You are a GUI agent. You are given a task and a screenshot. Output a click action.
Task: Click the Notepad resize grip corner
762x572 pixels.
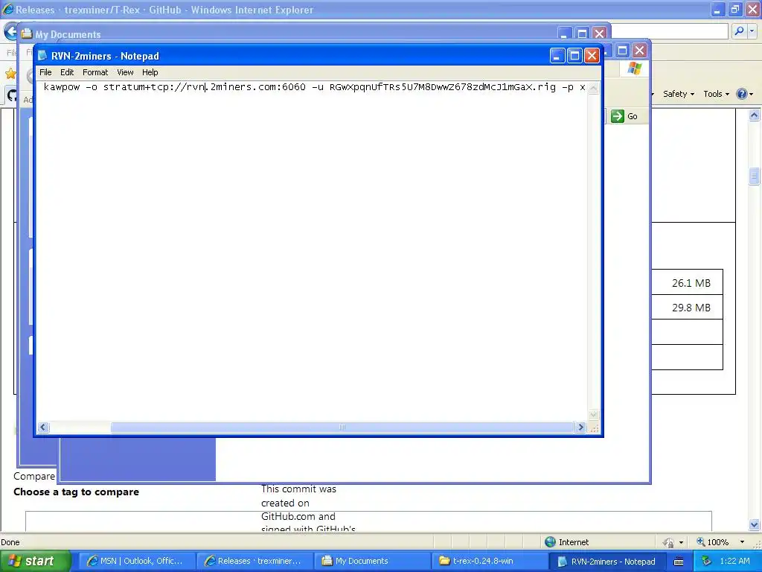click(594, 428)
